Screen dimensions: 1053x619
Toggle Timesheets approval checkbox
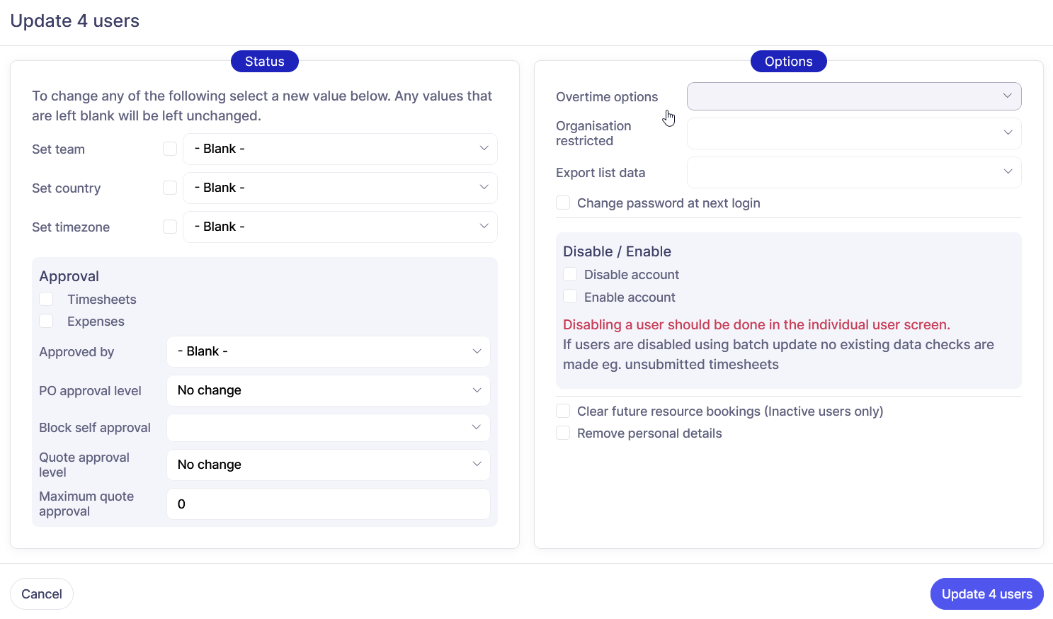[x=47, y=299]
